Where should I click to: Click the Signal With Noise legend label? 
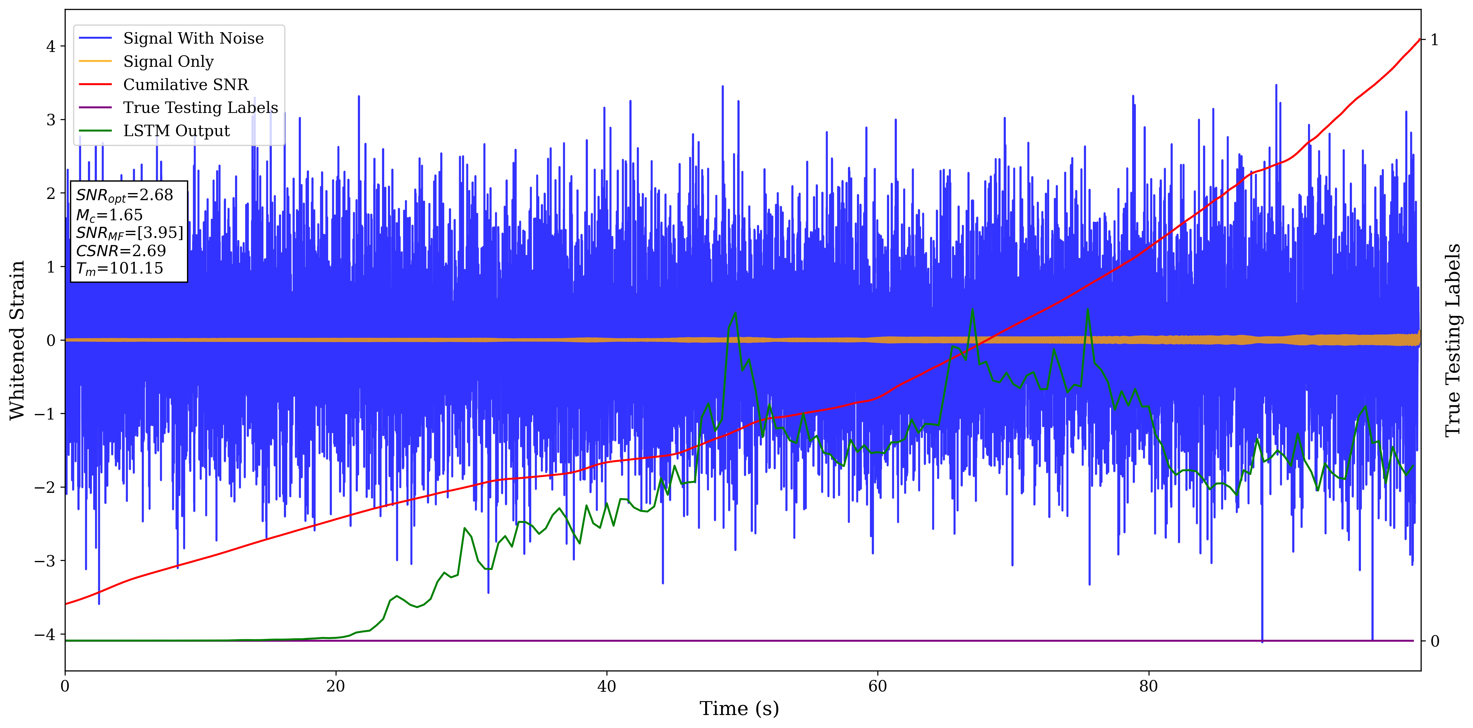[193, 38]
